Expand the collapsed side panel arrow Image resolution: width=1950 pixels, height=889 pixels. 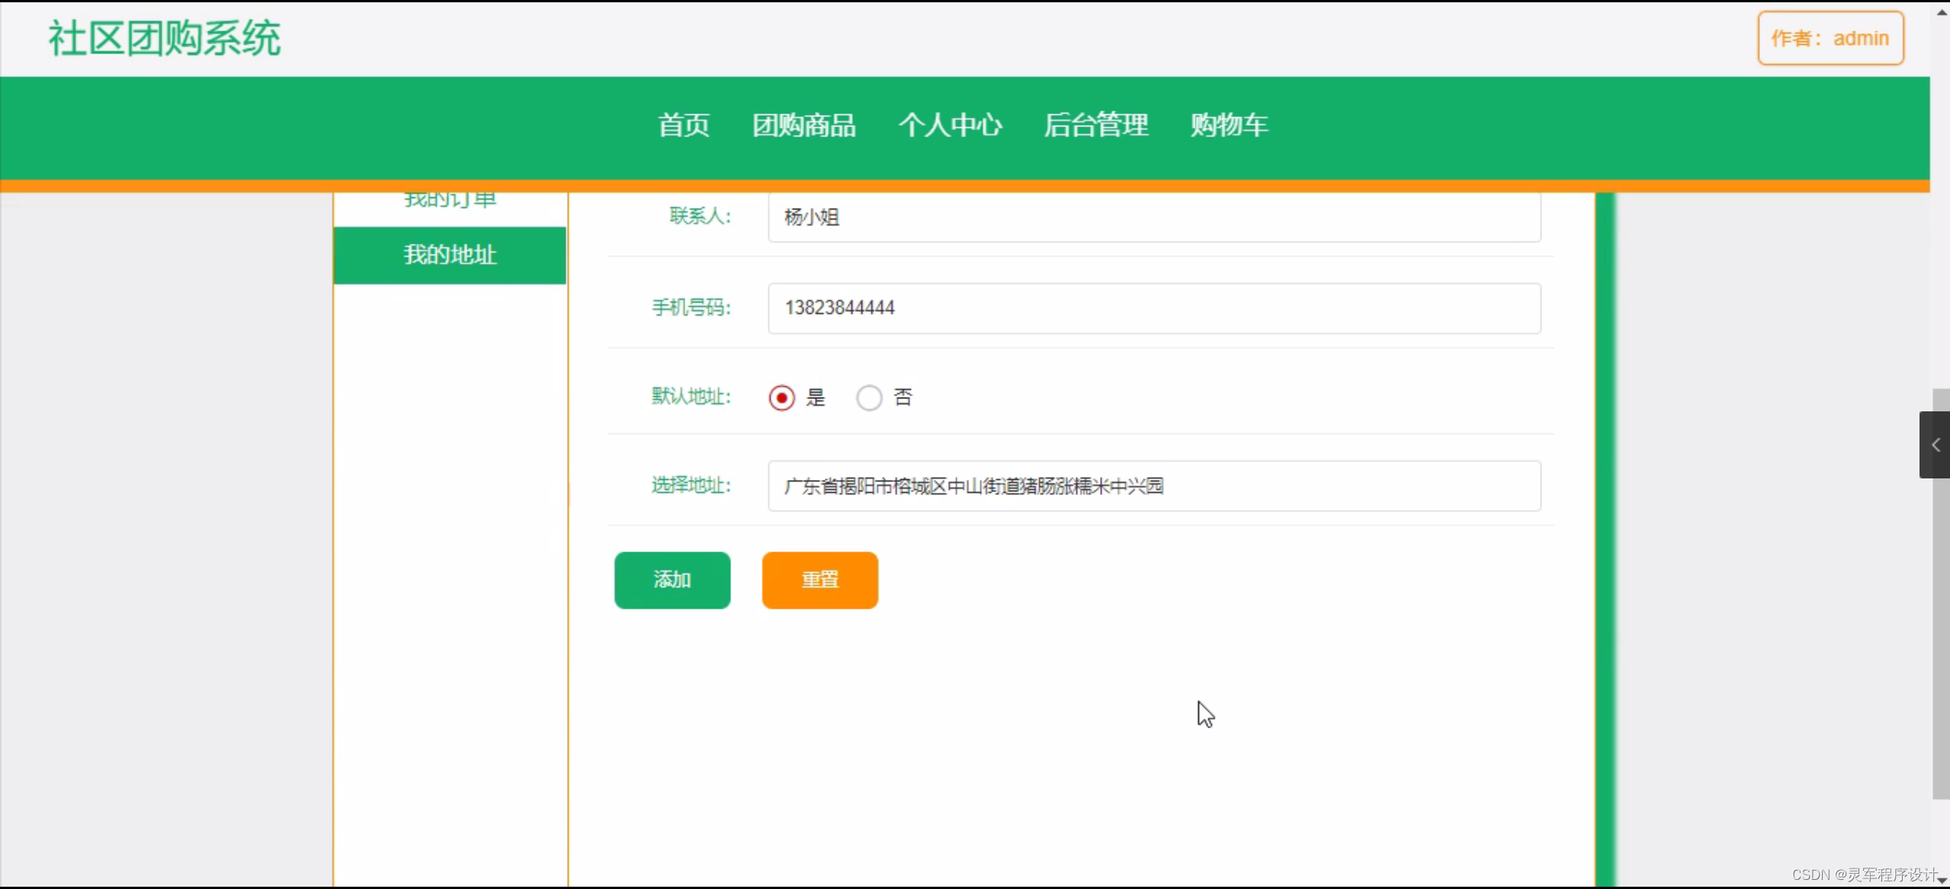pyautogui.click(x=1935, y=445)
